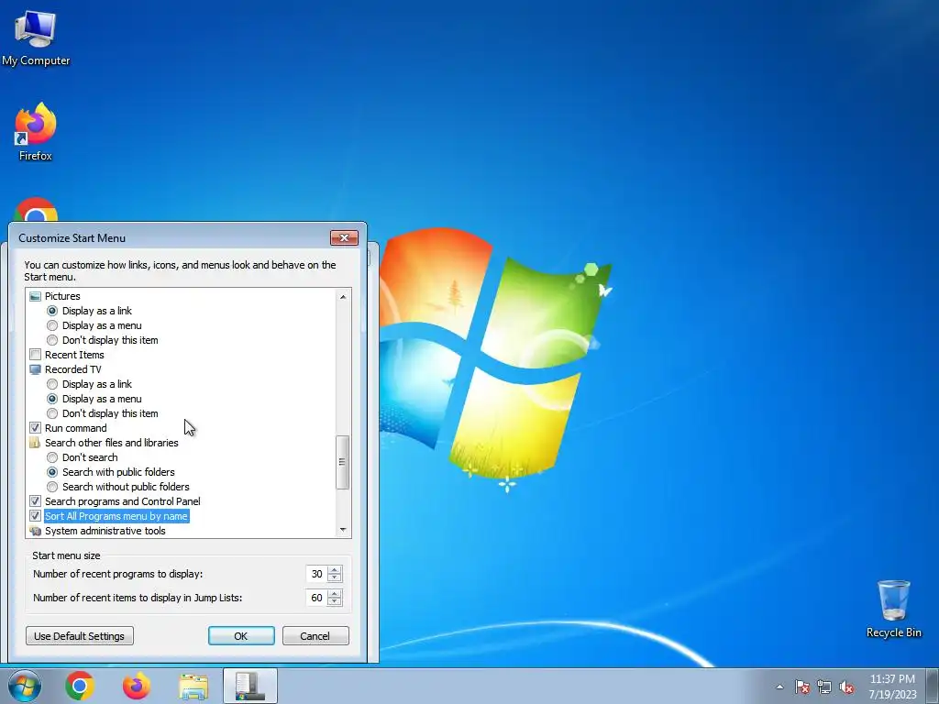Click the Recorded TV icon in the list
Viewport: 939px width, 704px height.
(x=36, y=369)
